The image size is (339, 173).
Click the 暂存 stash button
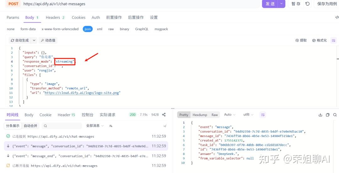[296, 4]
